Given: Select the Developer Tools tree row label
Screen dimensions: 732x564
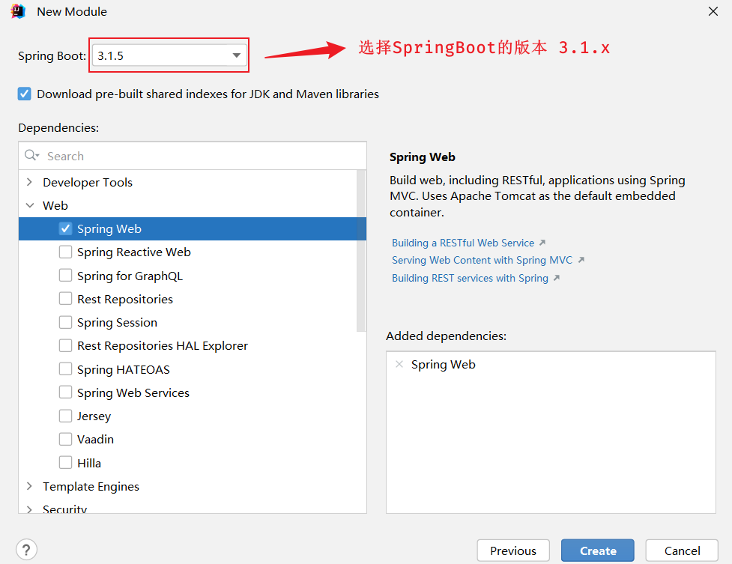Looking at the screenshot, I should pos(88,182).
